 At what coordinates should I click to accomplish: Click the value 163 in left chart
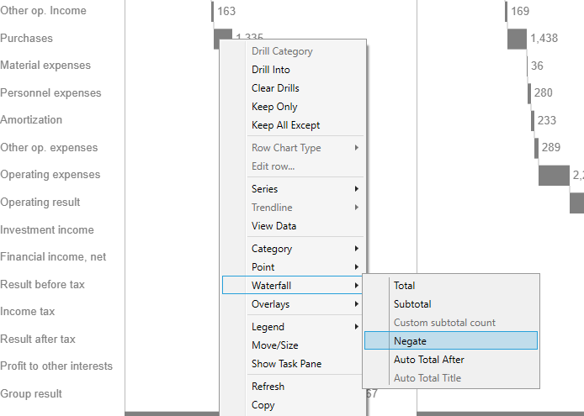(226, 11)
